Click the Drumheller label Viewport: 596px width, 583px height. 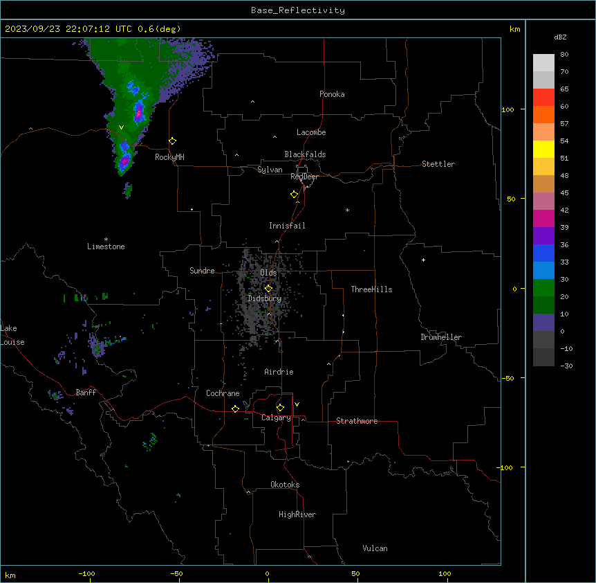point(441,337)
